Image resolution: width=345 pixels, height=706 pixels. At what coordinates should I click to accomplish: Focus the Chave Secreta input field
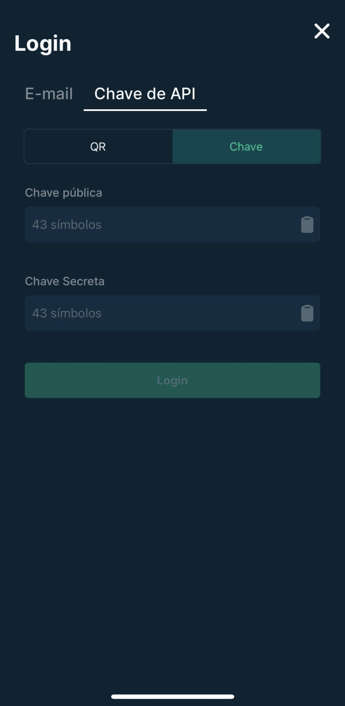point(172,313)
